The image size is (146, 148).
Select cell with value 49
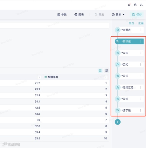click(x=21, y=120)
